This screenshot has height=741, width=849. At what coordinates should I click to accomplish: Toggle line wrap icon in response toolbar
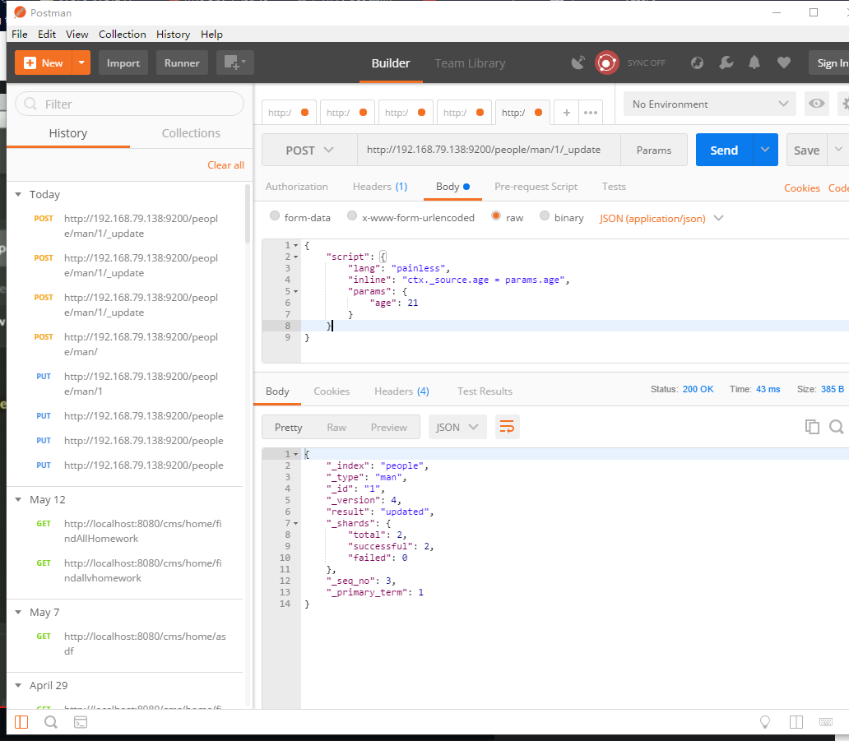click(508, 427)
